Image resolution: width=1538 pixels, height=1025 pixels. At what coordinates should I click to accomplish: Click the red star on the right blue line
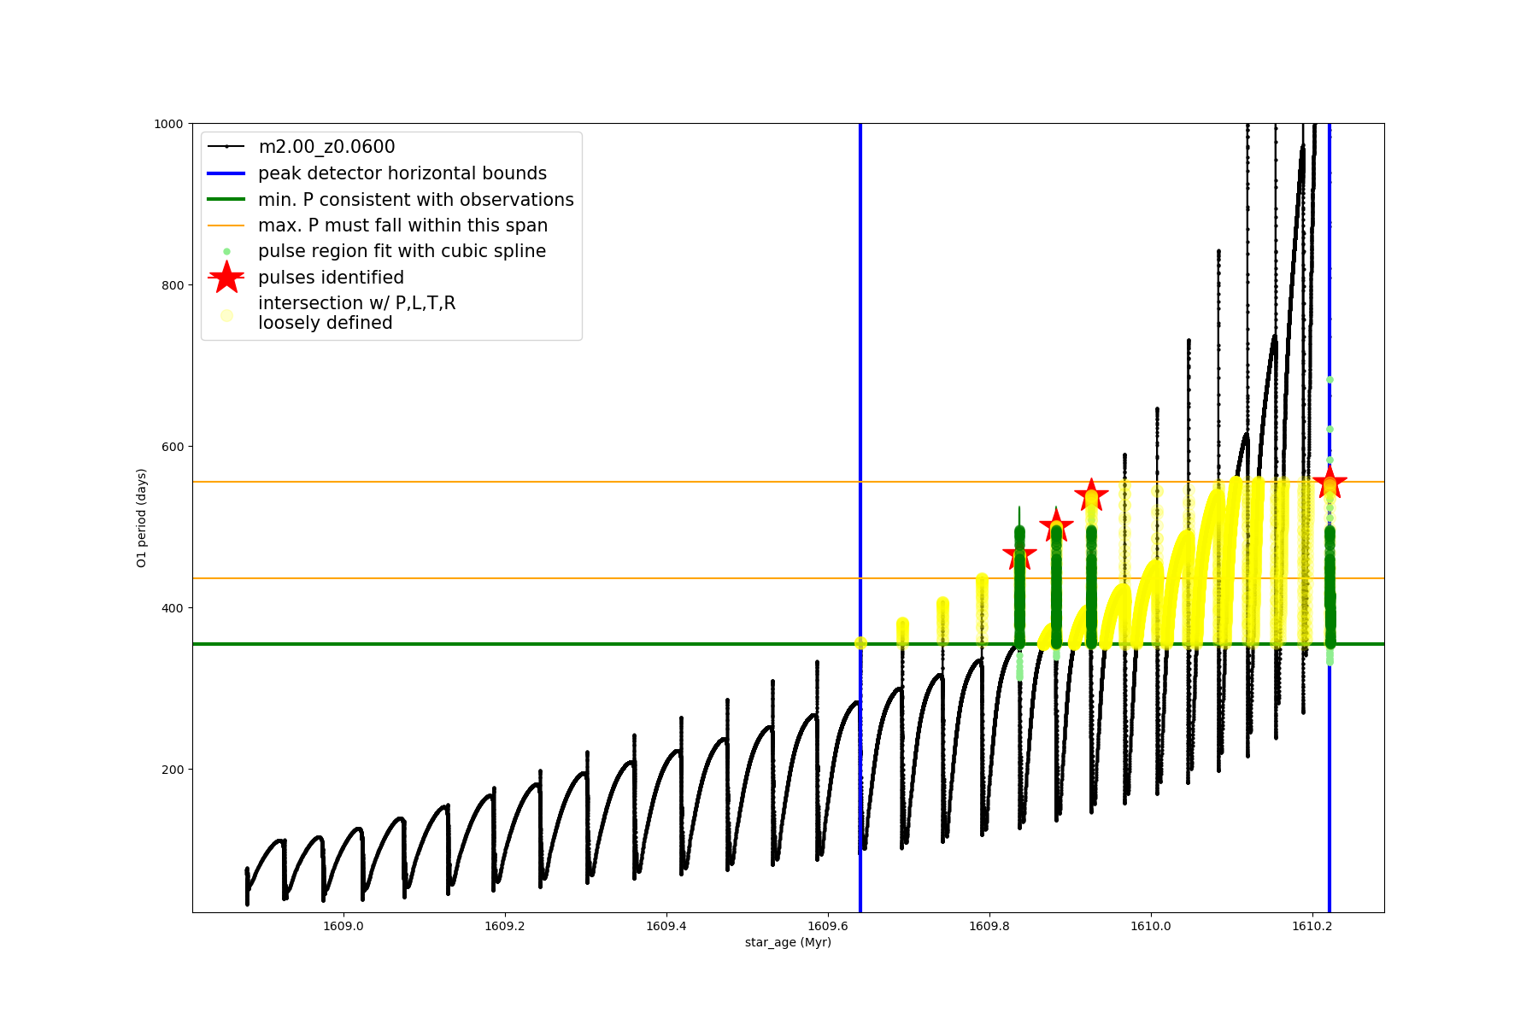(x=1330, y=483)
